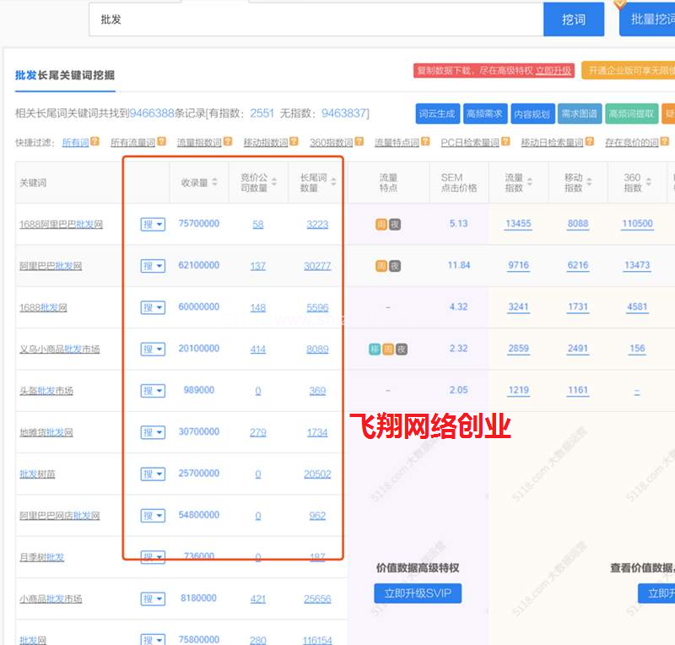Image resolution: width=675 pixels, height=645 pixels.
Task: Click the keyword search input containing 批发
Action: click(312, 19)
